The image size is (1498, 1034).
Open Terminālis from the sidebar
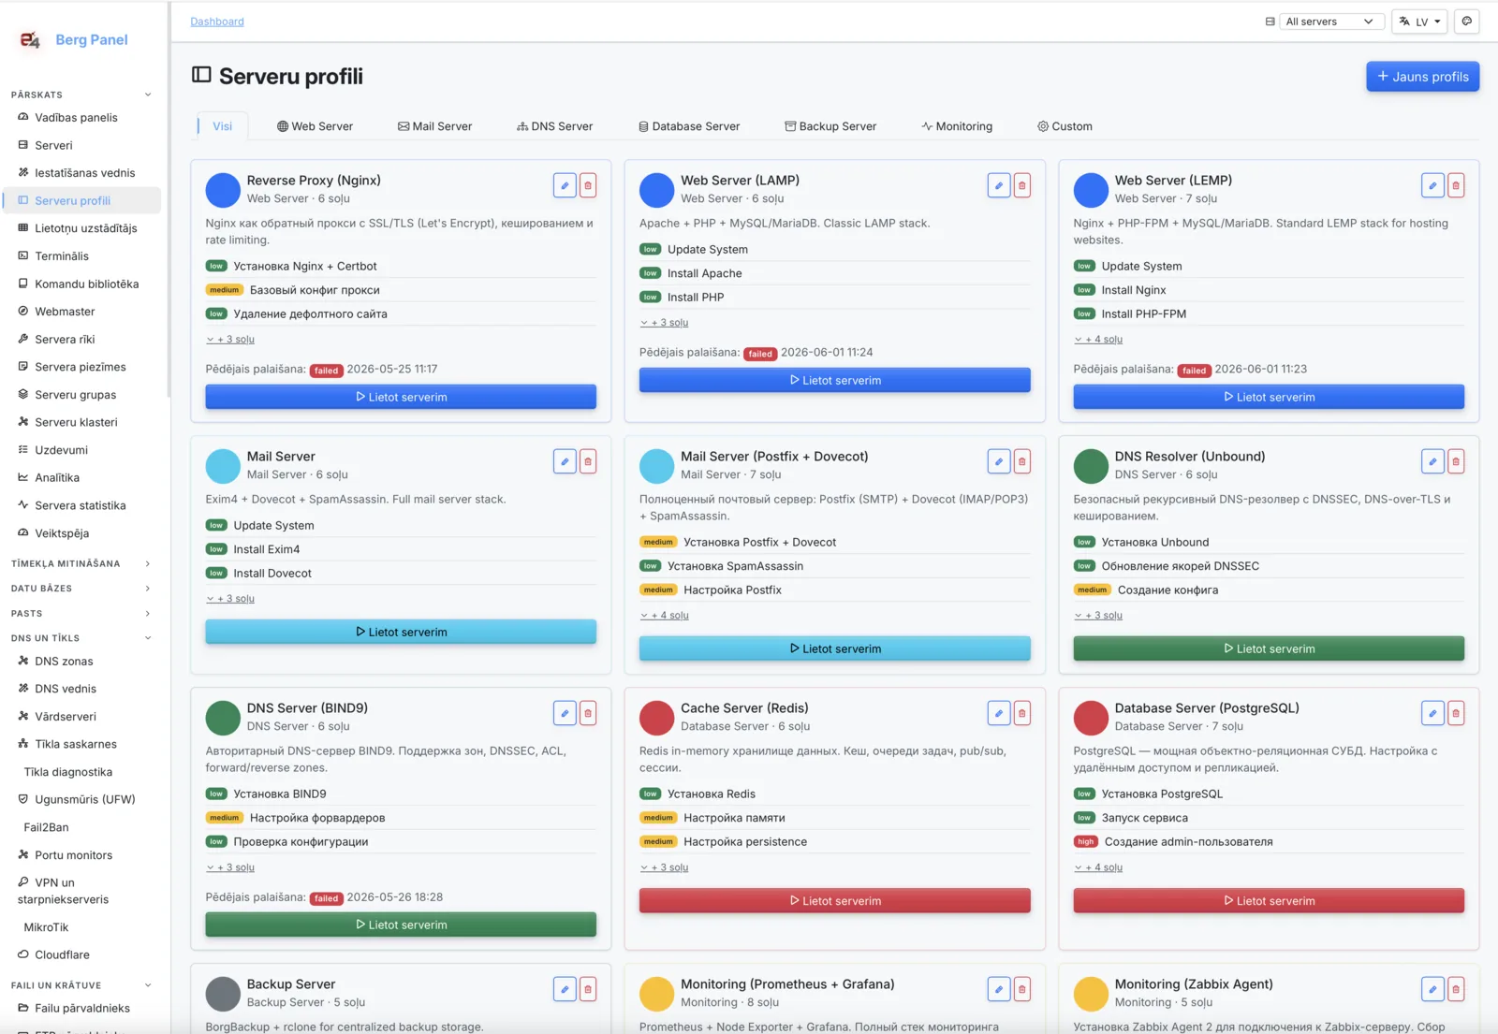(x=62, y=256)
